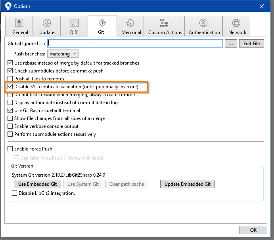Click Use Embedded Git button
Screen dimensions: 274x240
click(37, 184)
